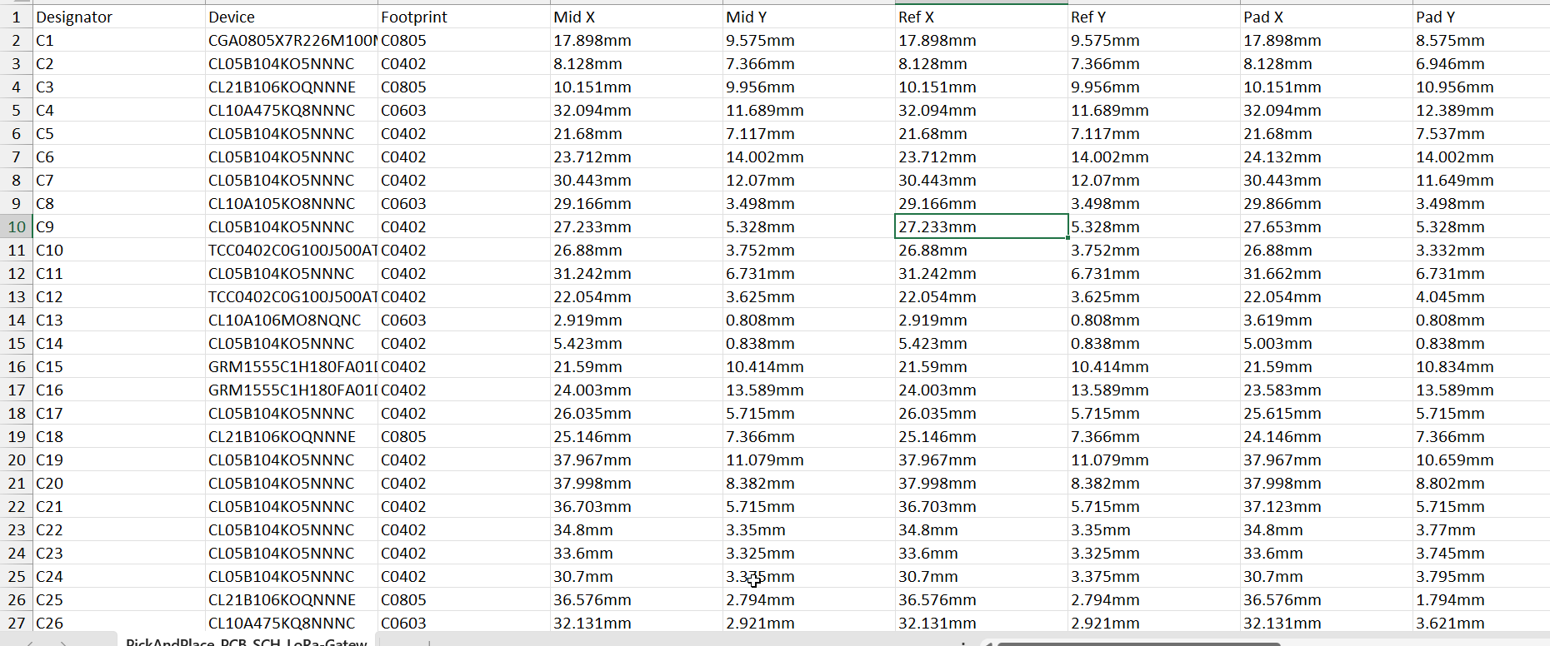Viewport: 1550px width, 646px height.
Task: Select Pad Y value 3.621mm for C26
Action: click(1481, 623)
